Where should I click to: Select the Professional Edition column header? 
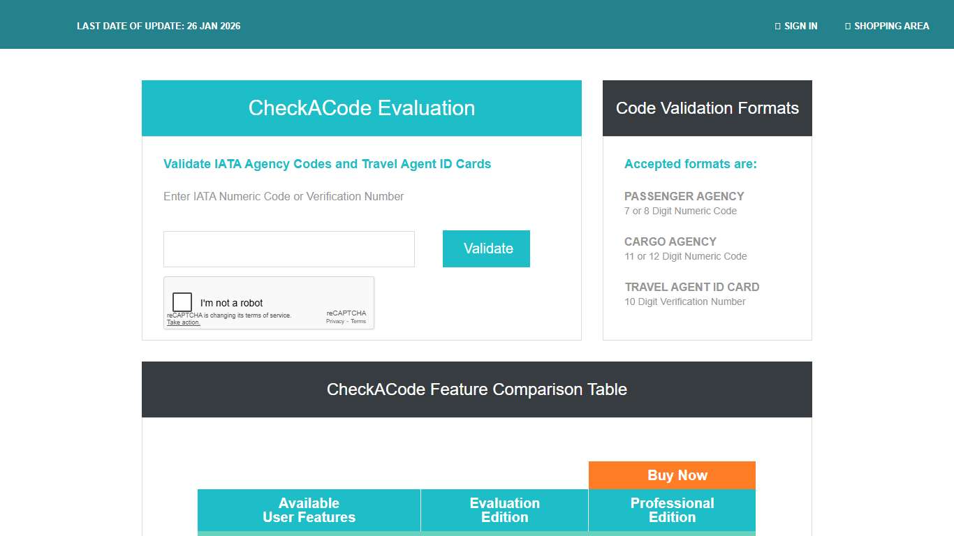672,510
